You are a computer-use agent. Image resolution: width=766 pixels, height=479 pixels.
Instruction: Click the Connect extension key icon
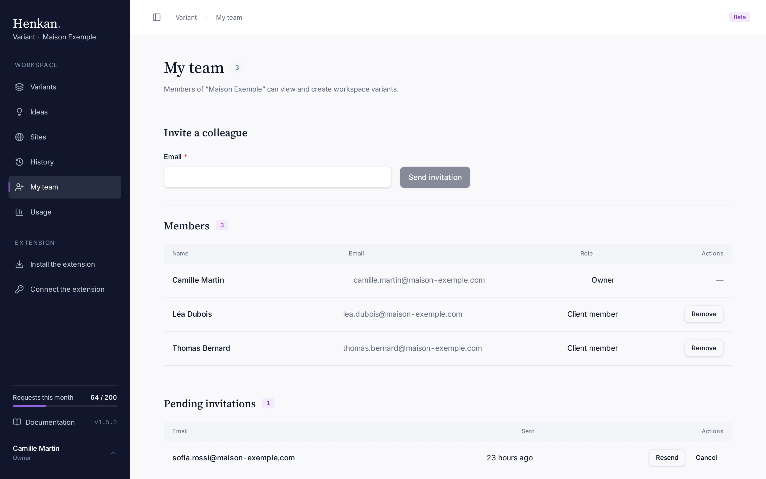pos(19,289)
